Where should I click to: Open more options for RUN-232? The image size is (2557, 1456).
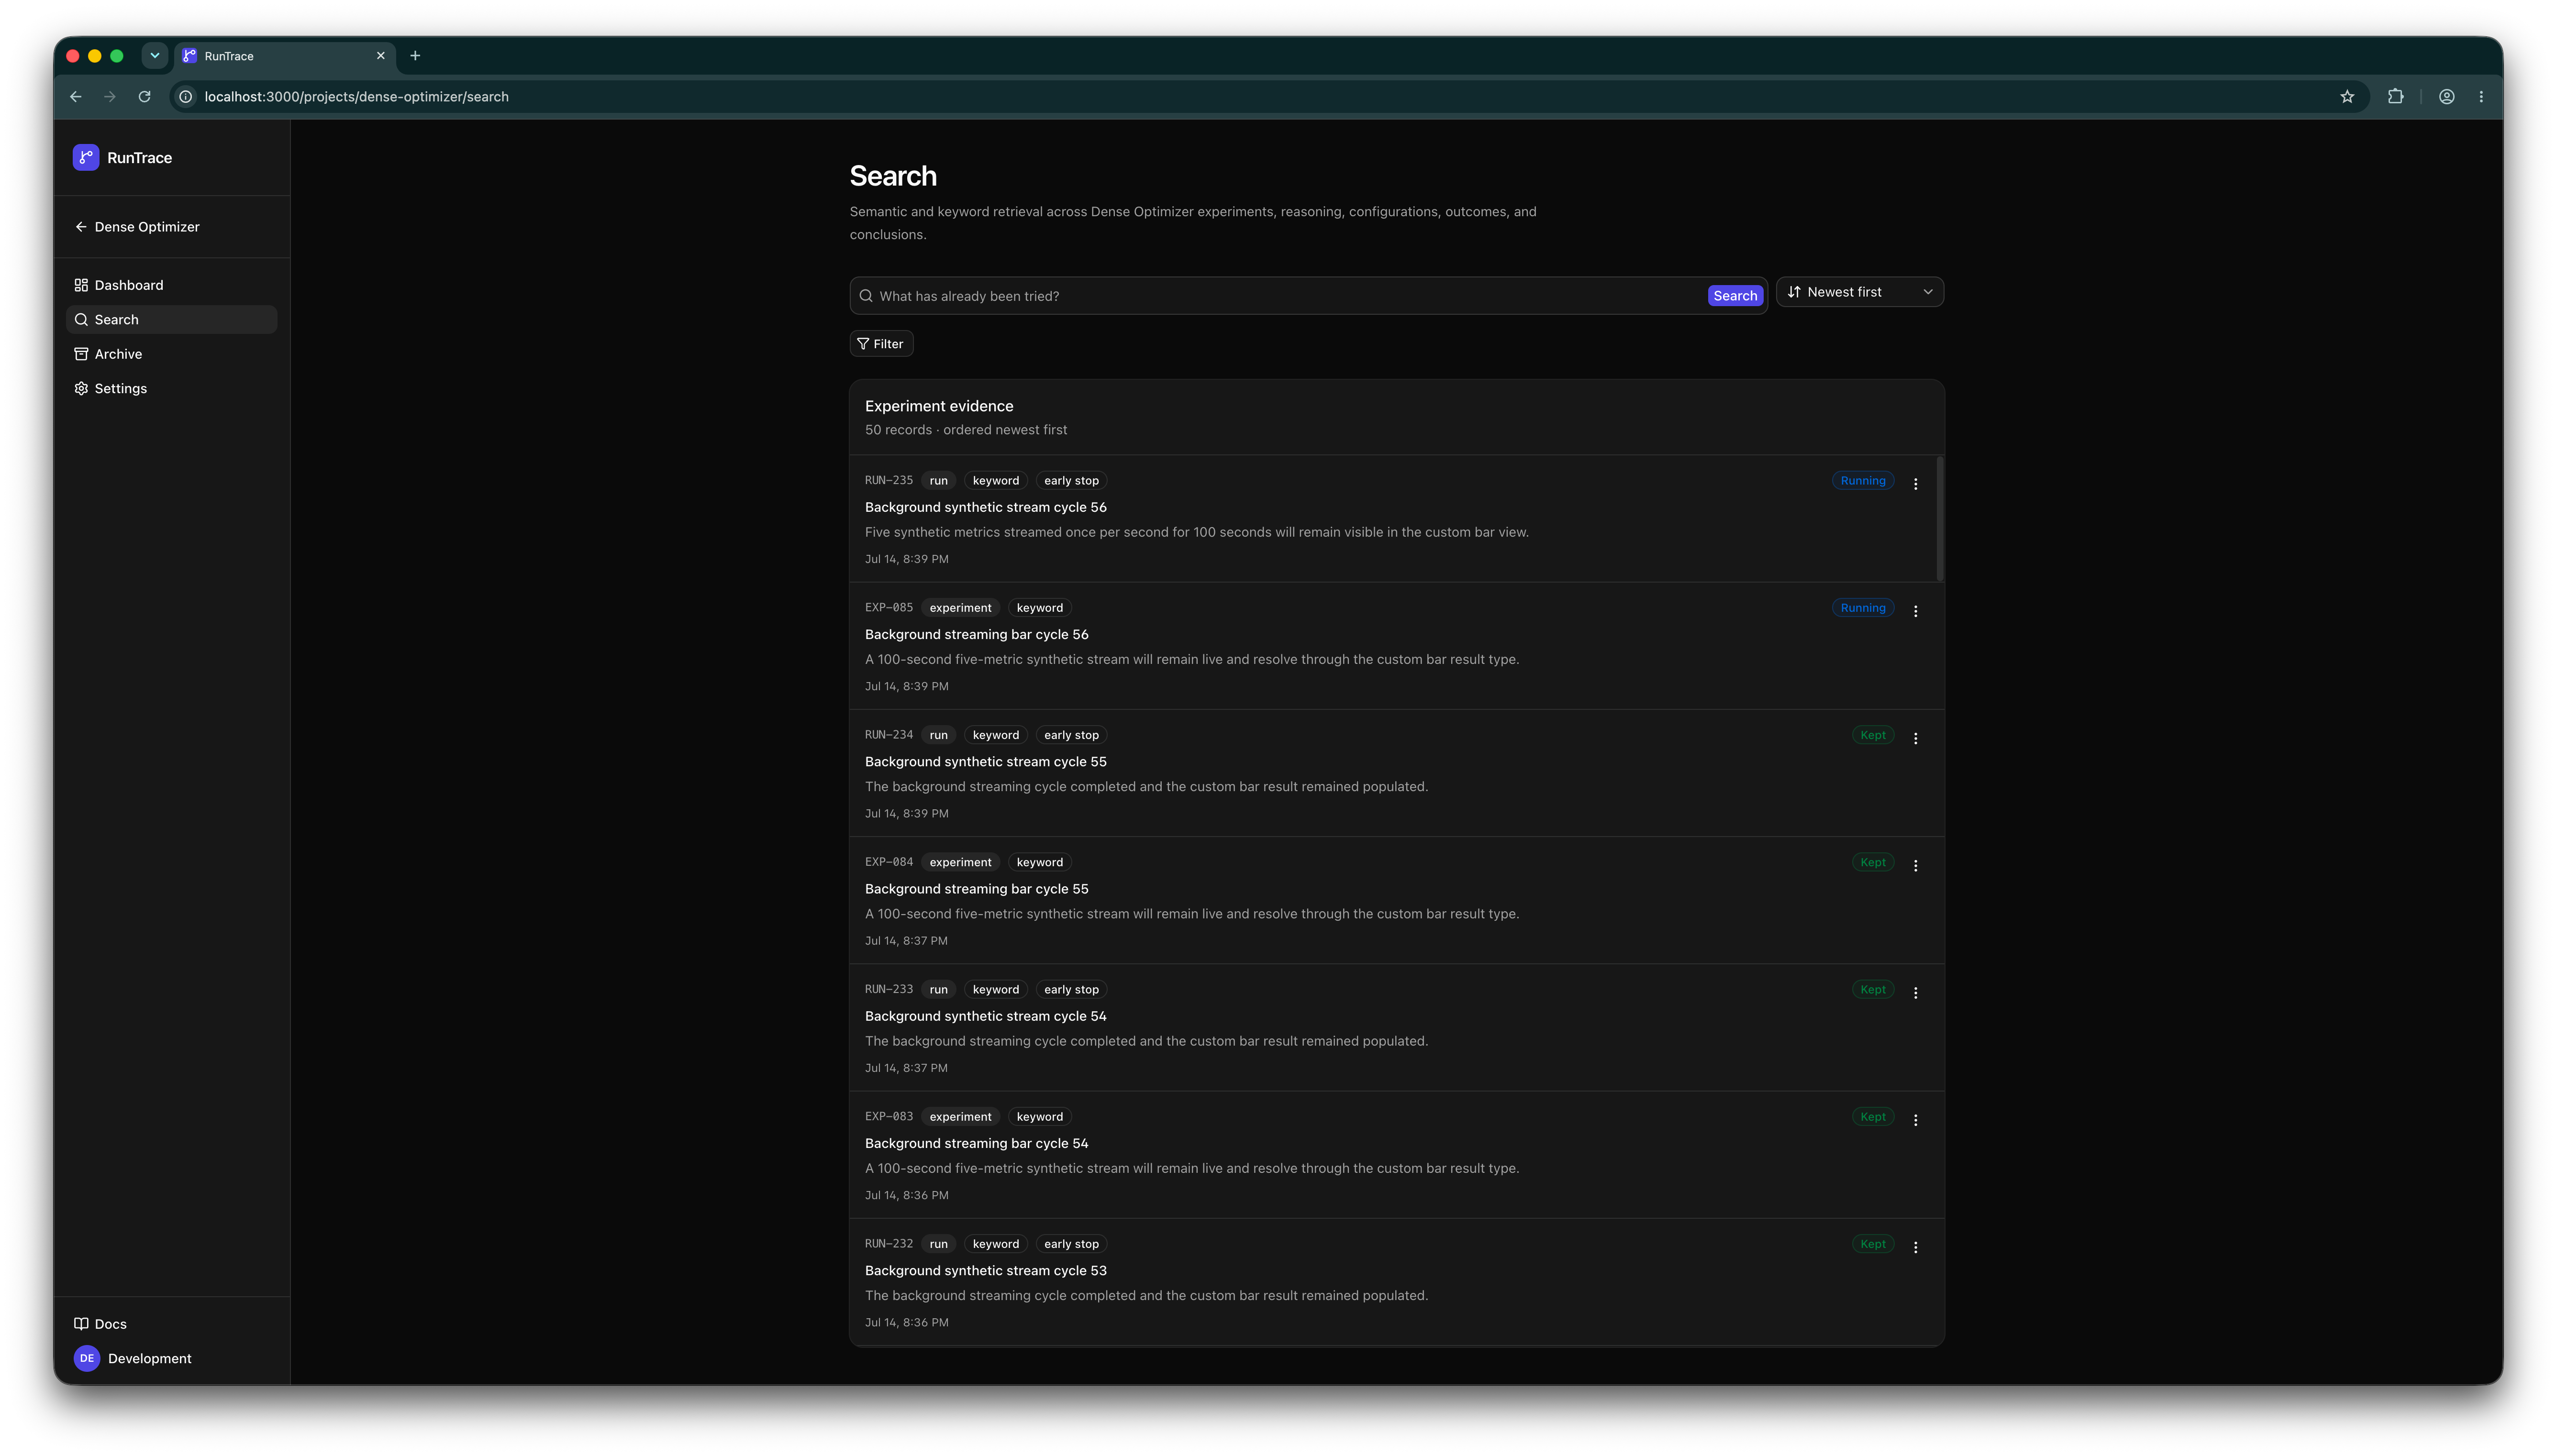(x=1915, y=1247)
